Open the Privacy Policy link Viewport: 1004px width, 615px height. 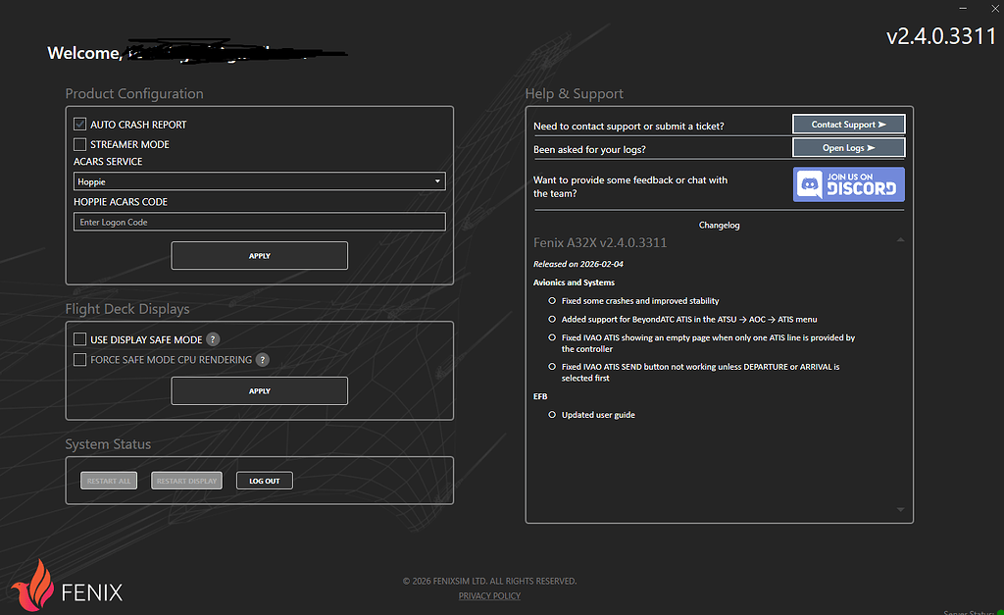click(489, 595)
